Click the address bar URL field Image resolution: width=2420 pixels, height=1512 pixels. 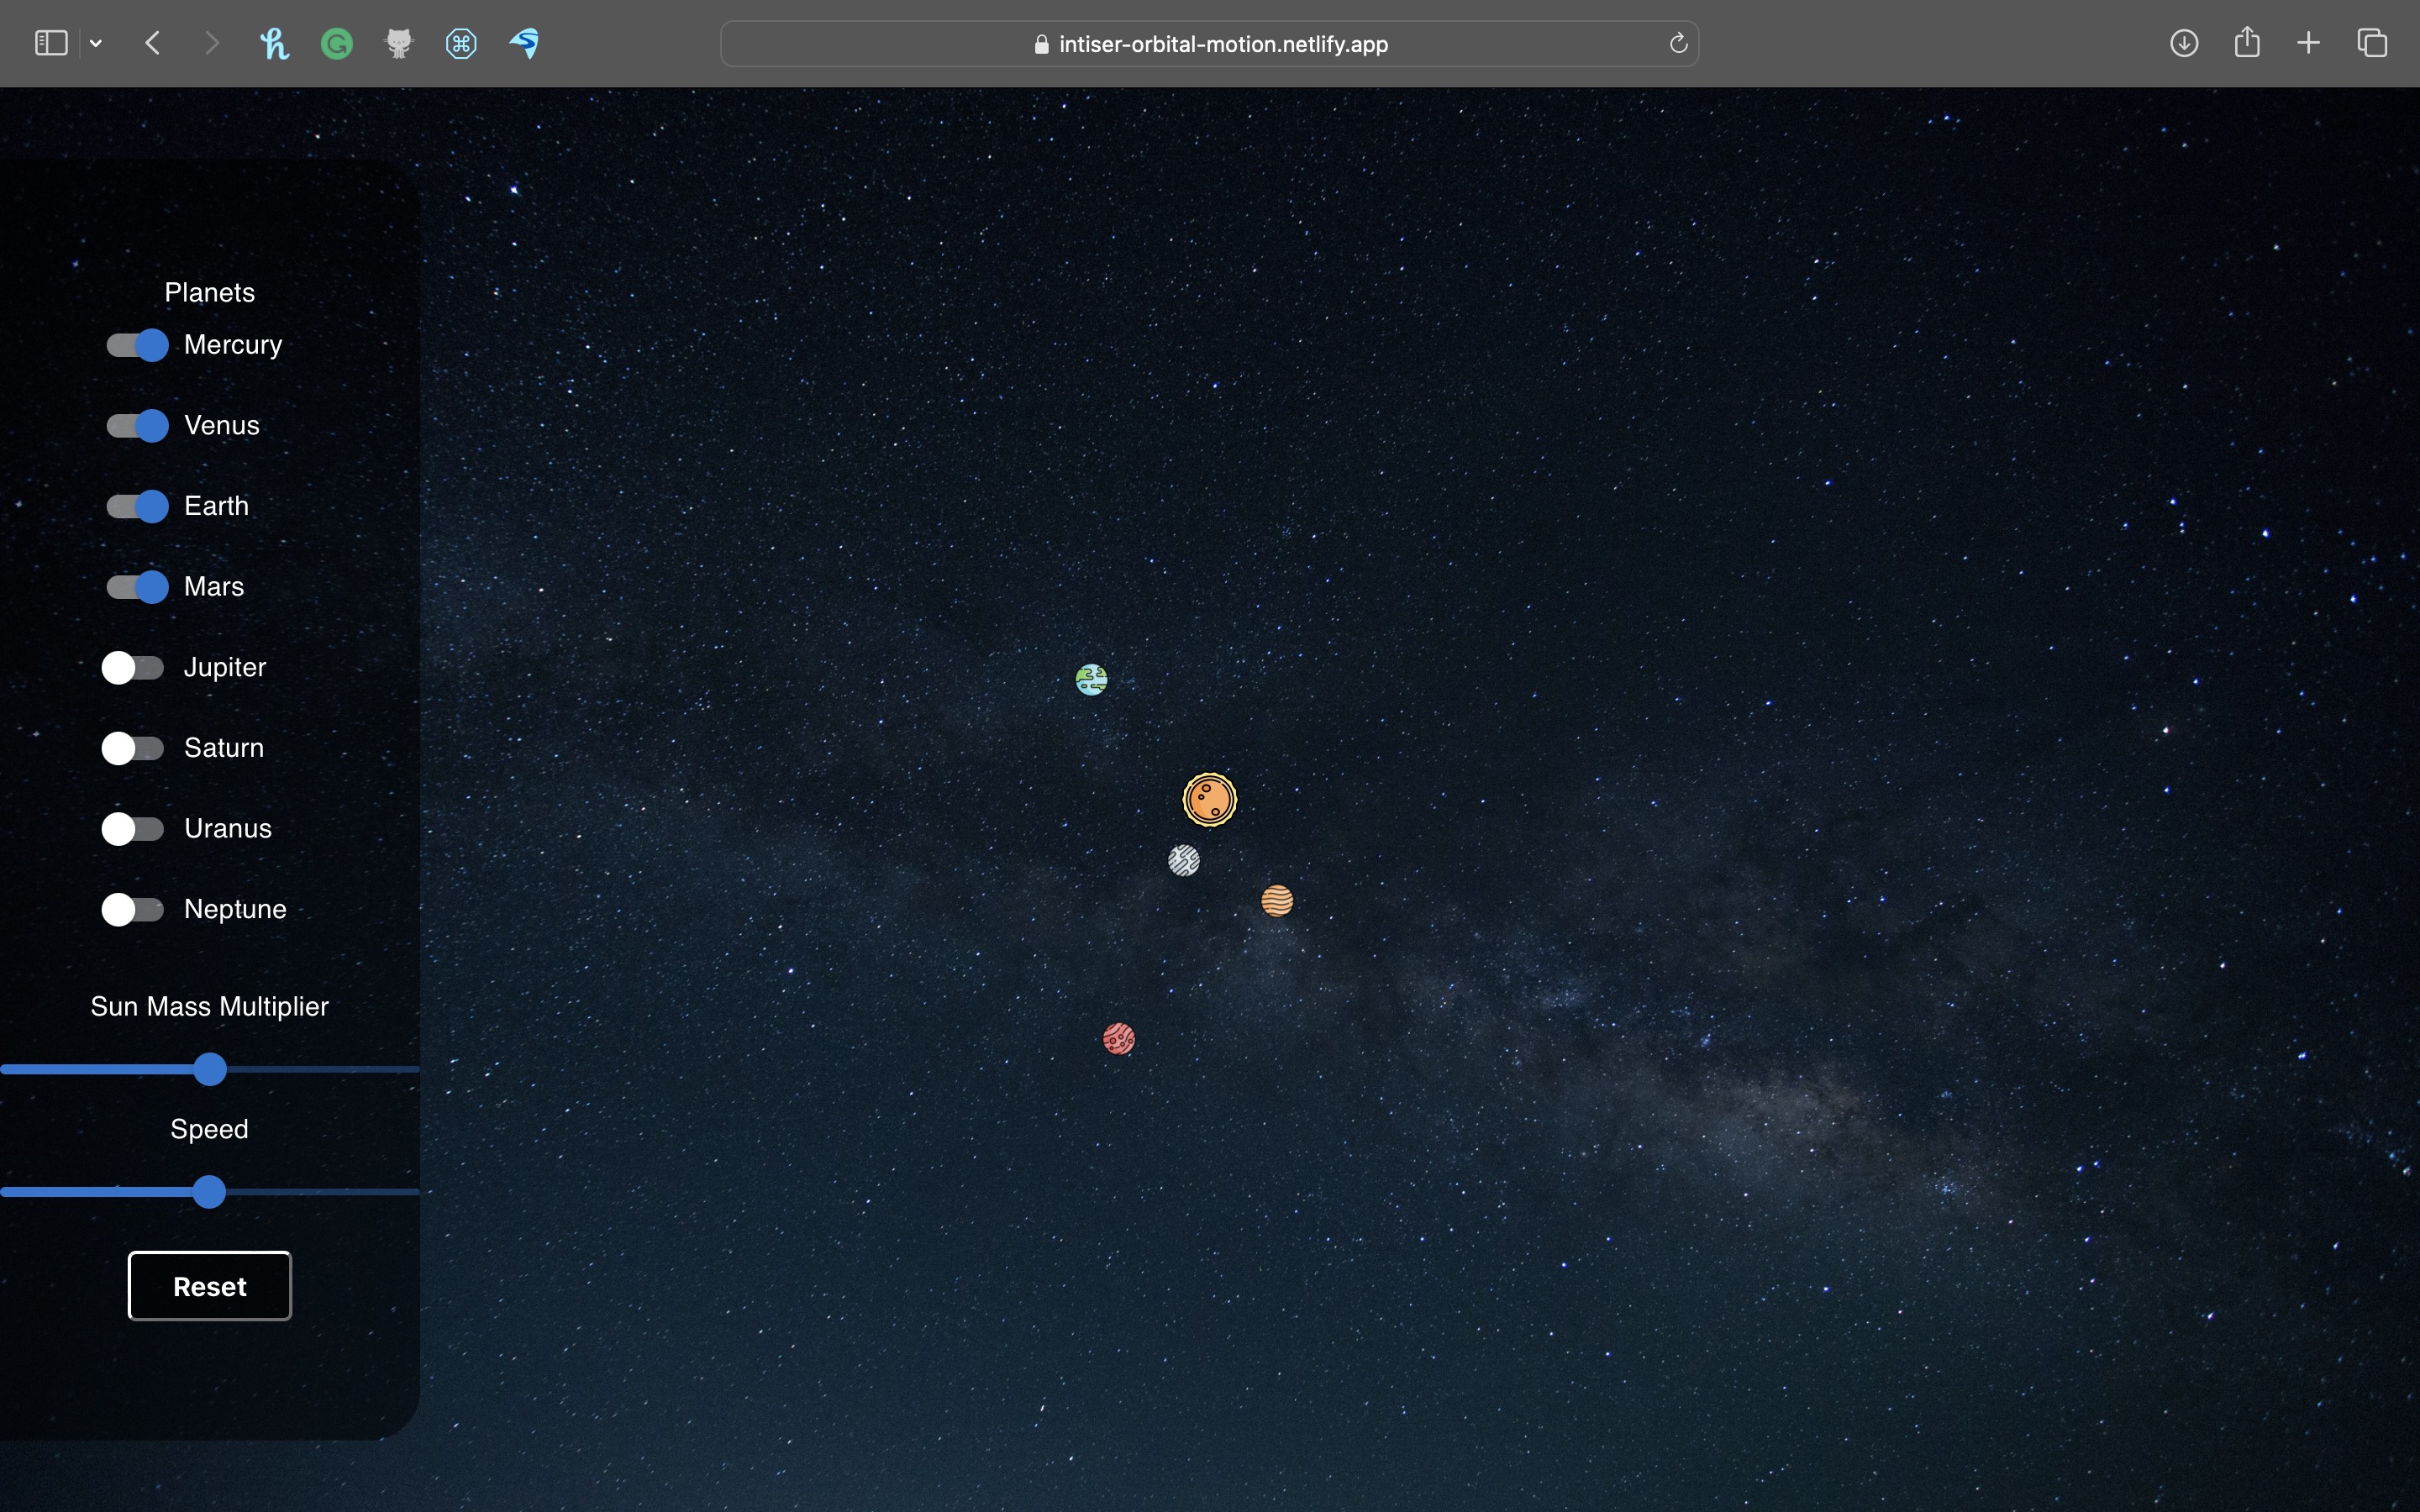(x=1210, y=44)
